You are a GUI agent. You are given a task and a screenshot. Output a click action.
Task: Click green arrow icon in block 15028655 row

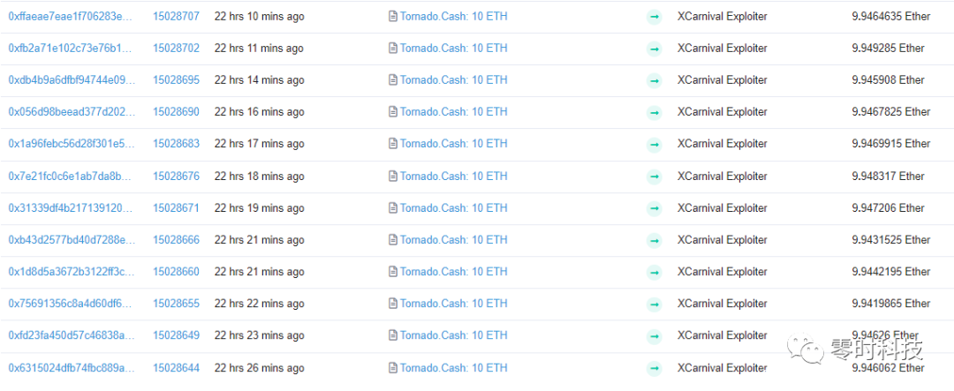point(654,304)
